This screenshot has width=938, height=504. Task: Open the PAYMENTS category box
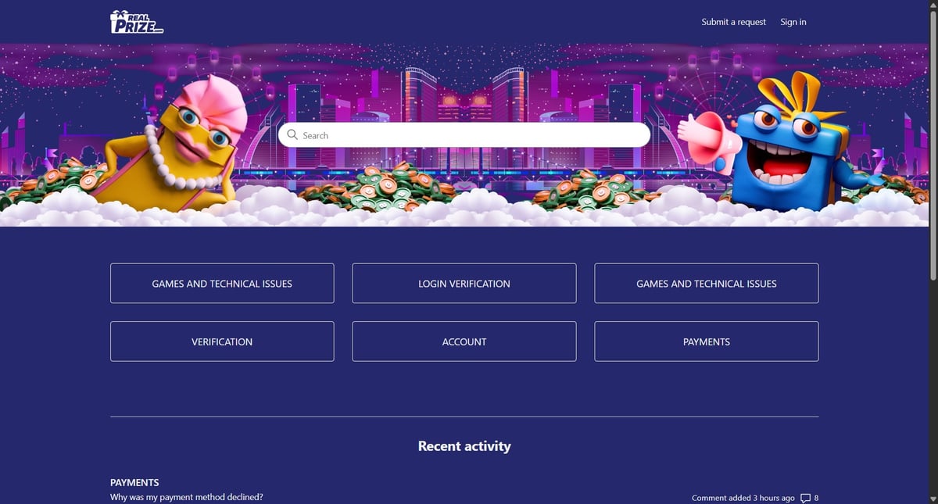707,341
